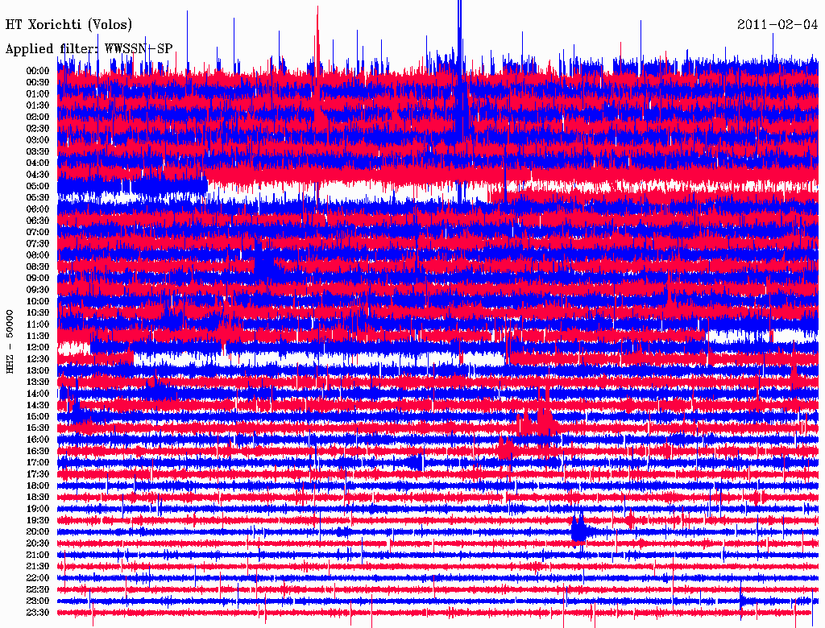Select the 22:00 time label
The height and width of the screenshot is (628, 825).
[x=38, y=578]
